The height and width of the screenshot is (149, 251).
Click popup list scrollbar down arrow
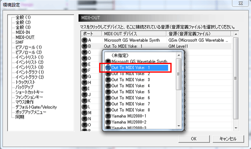(x=179, y=126)
